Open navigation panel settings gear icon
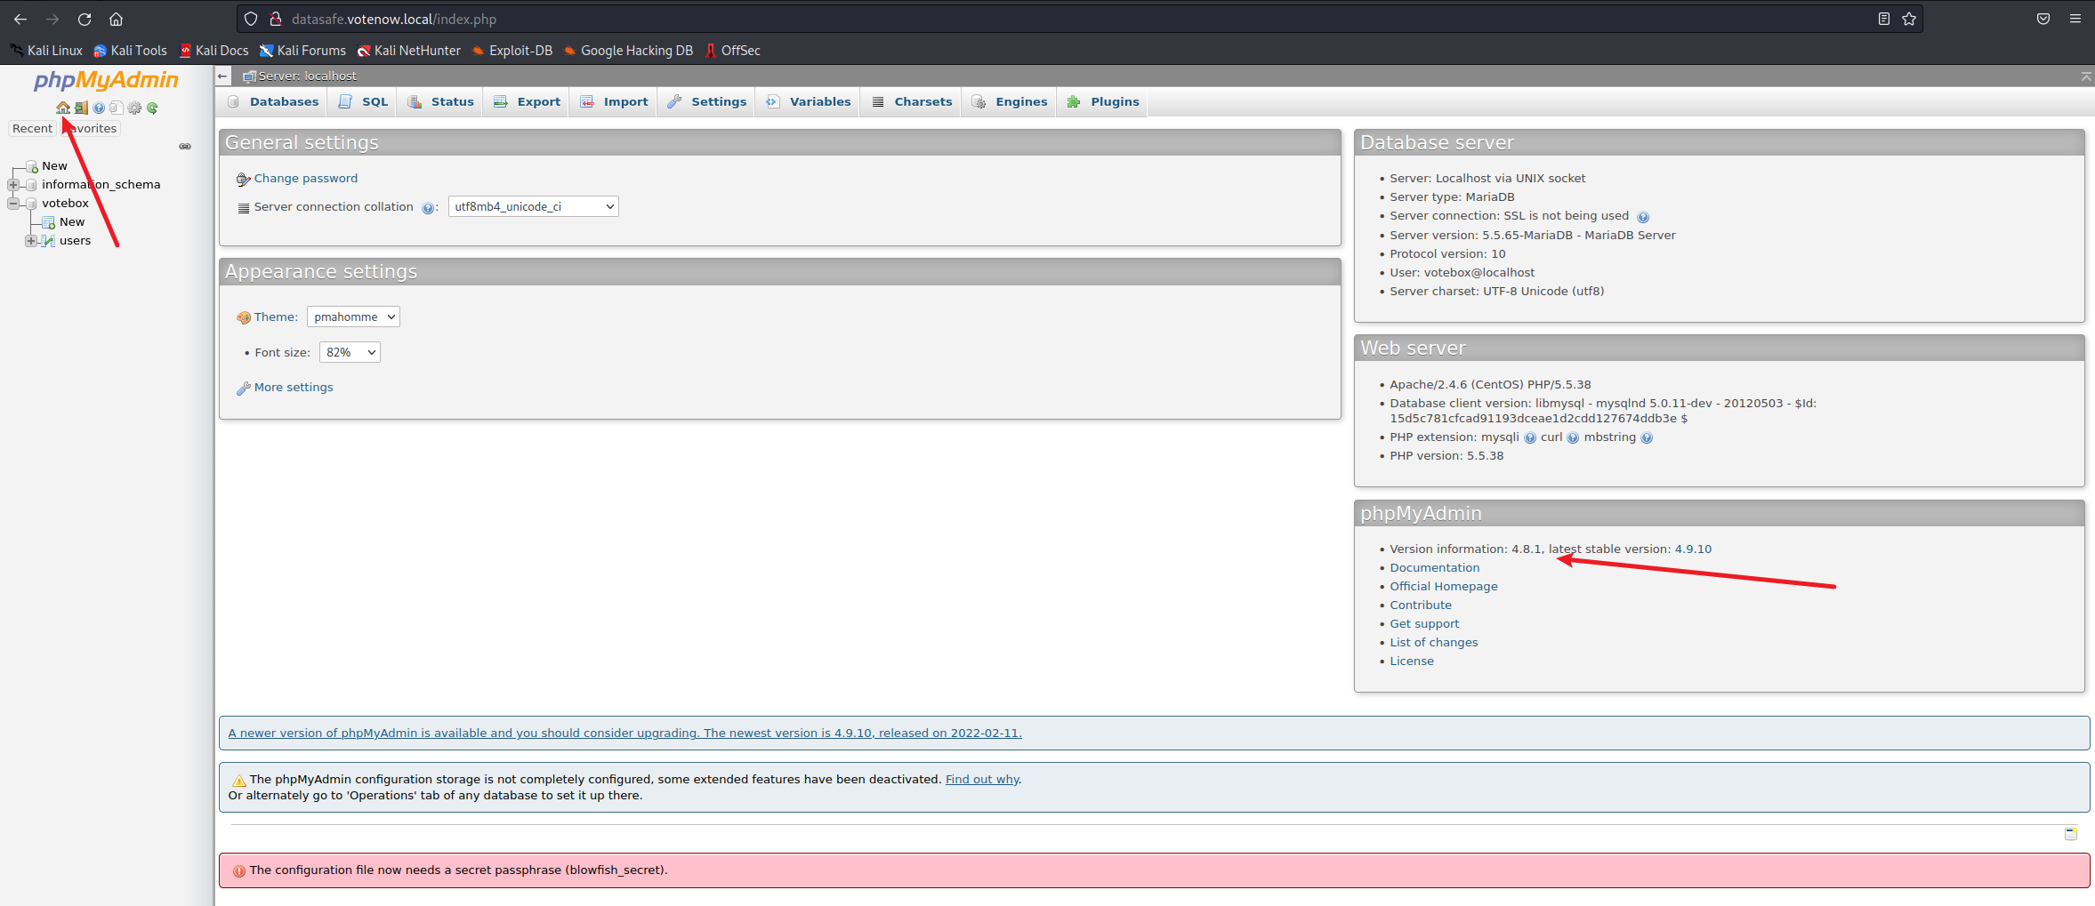The width and height of the screenshot is (2095, 906). 134,108
